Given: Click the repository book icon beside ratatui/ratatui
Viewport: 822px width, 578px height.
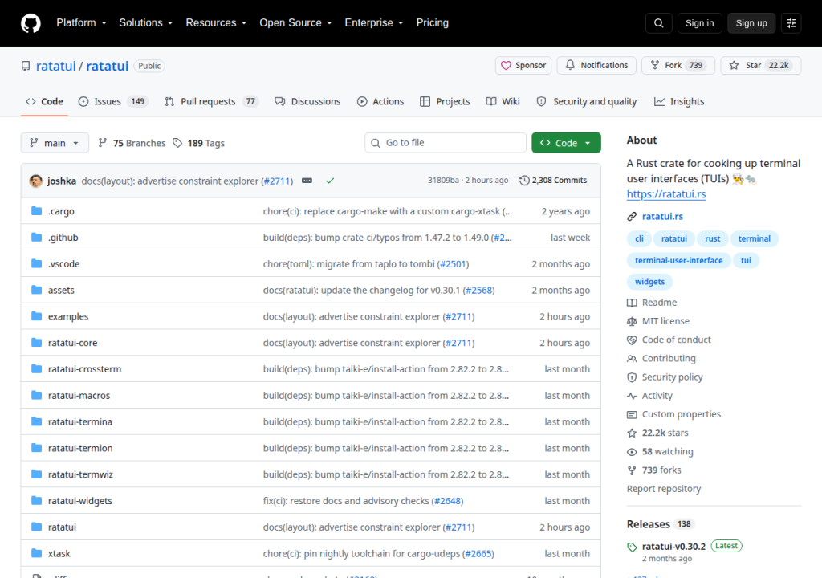Looking at the screenshot, I should click(26, 66).
